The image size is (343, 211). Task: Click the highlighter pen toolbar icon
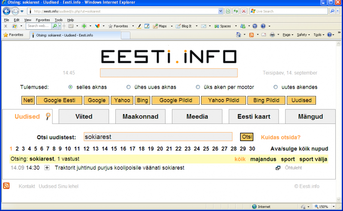coord(139,26)
